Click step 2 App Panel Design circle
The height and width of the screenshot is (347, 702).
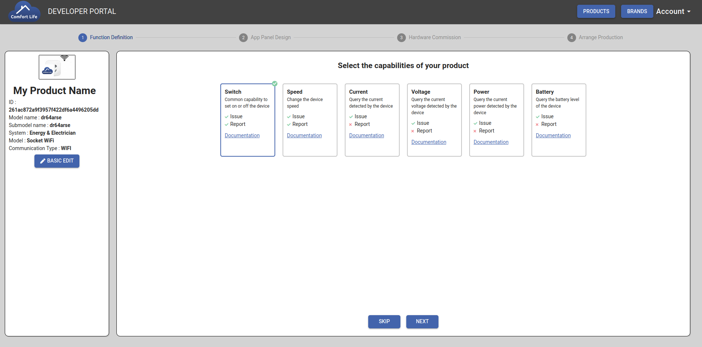tap(243, 38)
